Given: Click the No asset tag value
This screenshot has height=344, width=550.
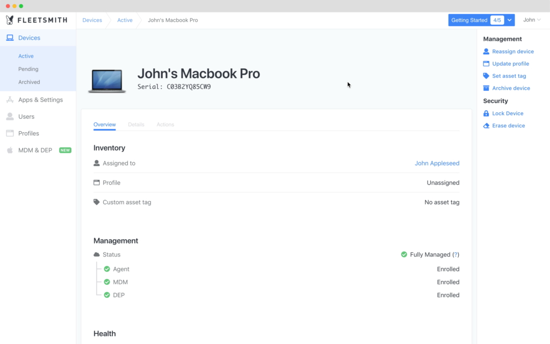Looking at the screenshot, I should [x=442, y=202].
